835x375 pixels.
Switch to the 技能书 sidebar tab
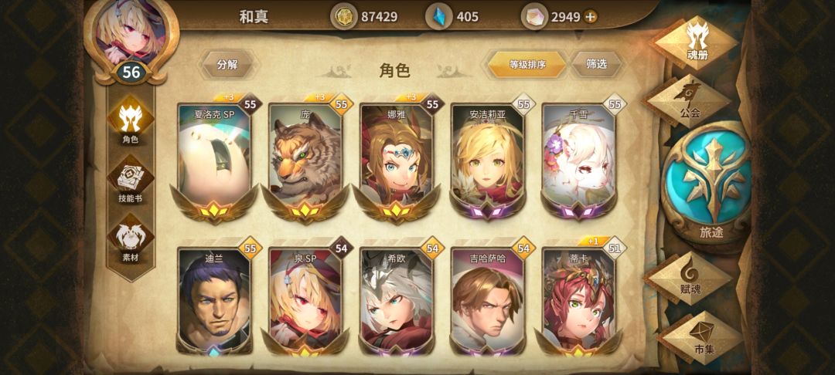pyautogui.click(x=130, y=181)
